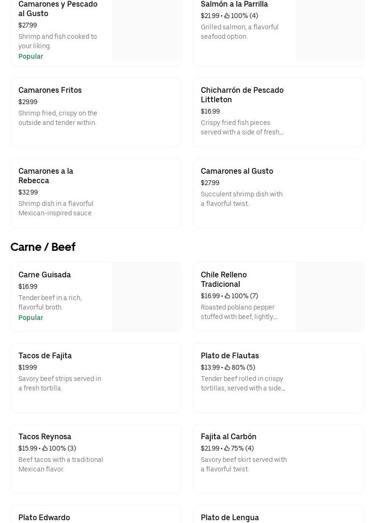Open the Tacos Reynosa item card
380x523 pixels.
pos(96,459)
